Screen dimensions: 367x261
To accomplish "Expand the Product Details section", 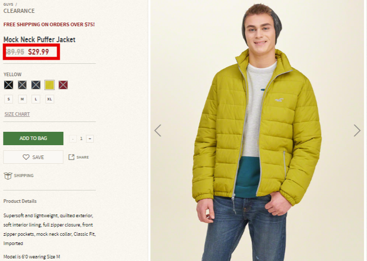I will [x=20, y=201].
